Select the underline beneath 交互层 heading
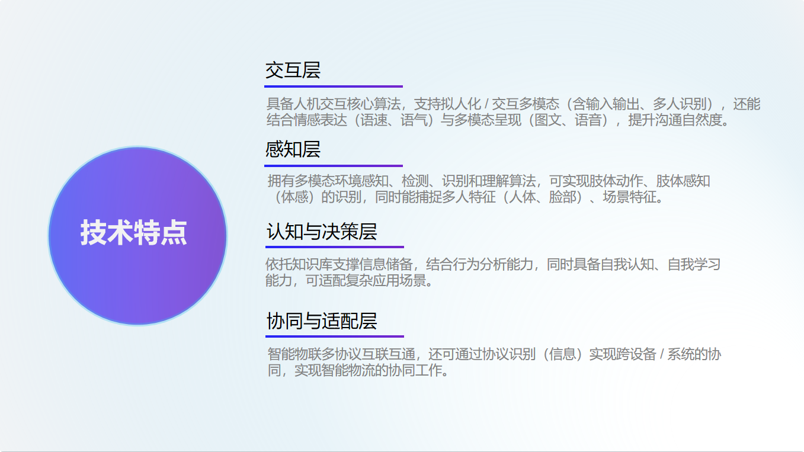804x452 pixels. (x=334, y=86)
